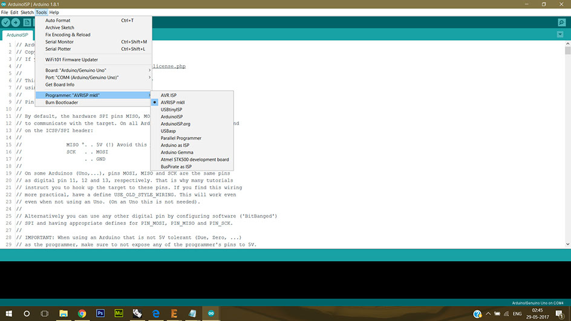Viewport: 571px width, 321px height.
Task: Select AVR ISP programmer
Action: [x=192, y=96]
